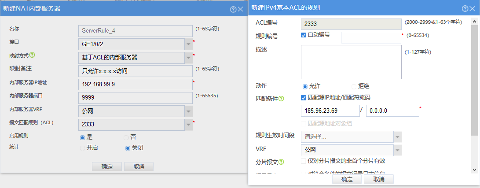Set 启用规则 to 否

[x=126, y=137]
